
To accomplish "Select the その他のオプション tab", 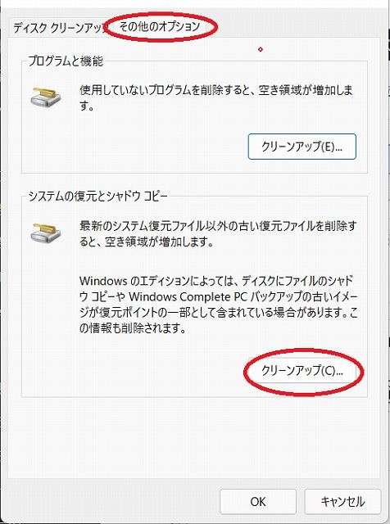I will coord(160,26).
